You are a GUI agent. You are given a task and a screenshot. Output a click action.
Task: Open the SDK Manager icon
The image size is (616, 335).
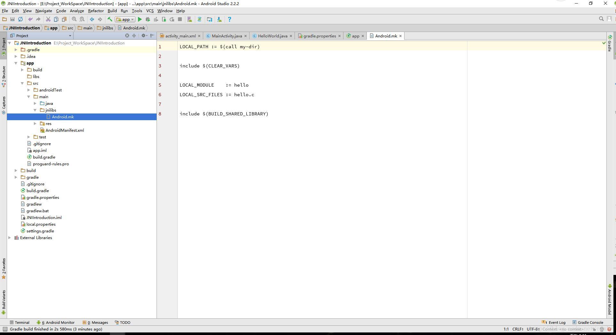[x=219, y=19]
